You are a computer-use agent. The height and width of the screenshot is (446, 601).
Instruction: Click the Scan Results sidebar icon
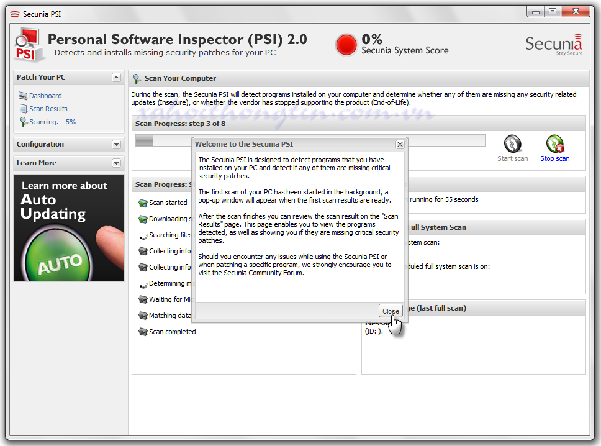click(x=24, y=109)
